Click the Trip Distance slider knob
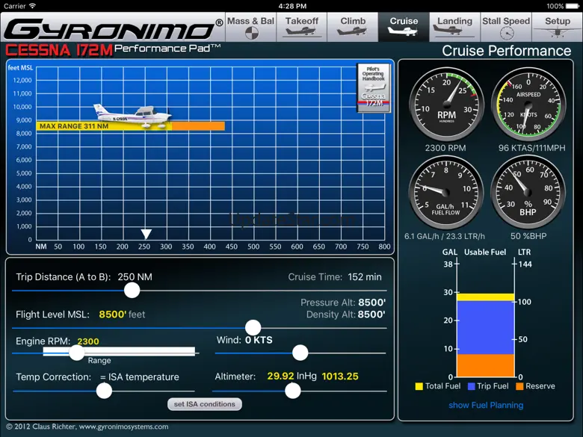 coord(132,290)
